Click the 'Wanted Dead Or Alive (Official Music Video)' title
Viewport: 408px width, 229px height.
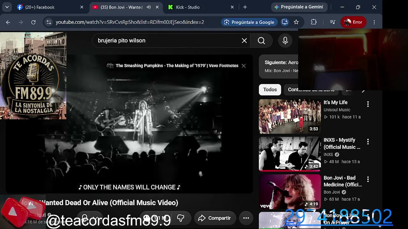108,203
